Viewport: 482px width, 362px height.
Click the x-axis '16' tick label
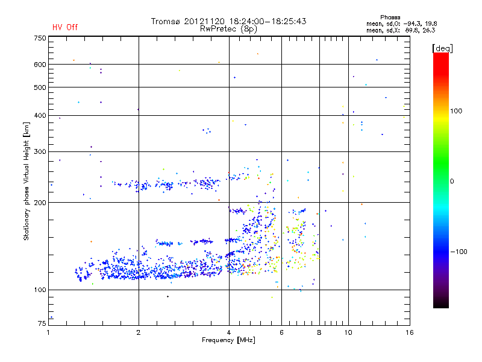[x=410, y=332]
